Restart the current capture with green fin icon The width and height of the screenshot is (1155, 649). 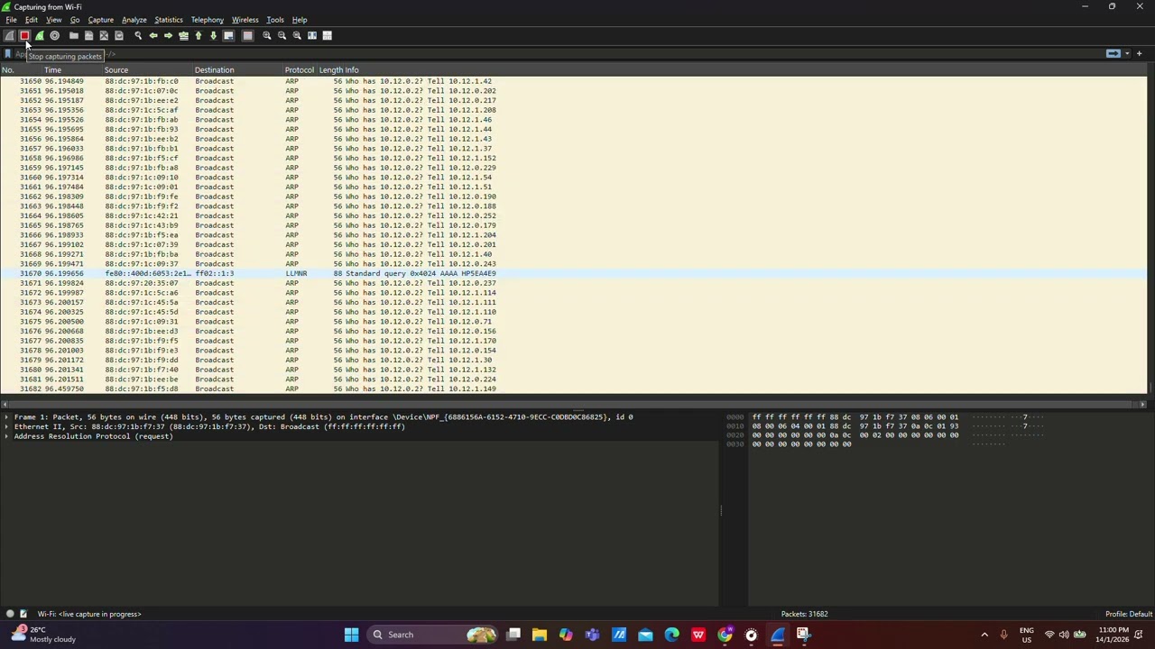pos(40,36)
